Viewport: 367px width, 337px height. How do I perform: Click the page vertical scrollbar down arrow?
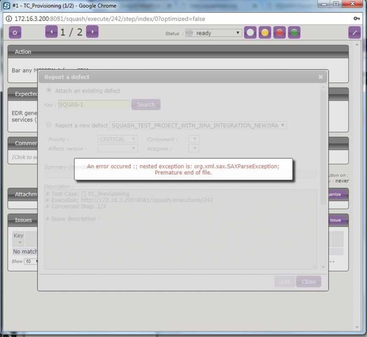click(357, 327)
